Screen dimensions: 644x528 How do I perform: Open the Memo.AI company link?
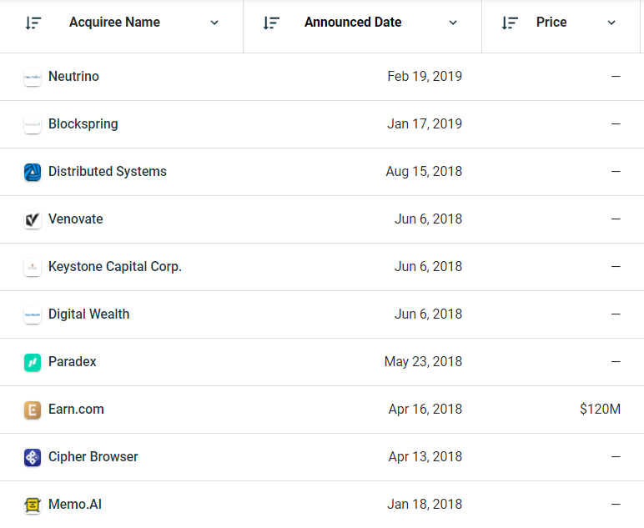point(75,504)
